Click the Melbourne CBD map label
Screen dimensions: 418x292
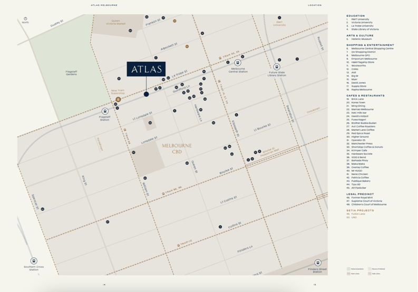[177, 148]
